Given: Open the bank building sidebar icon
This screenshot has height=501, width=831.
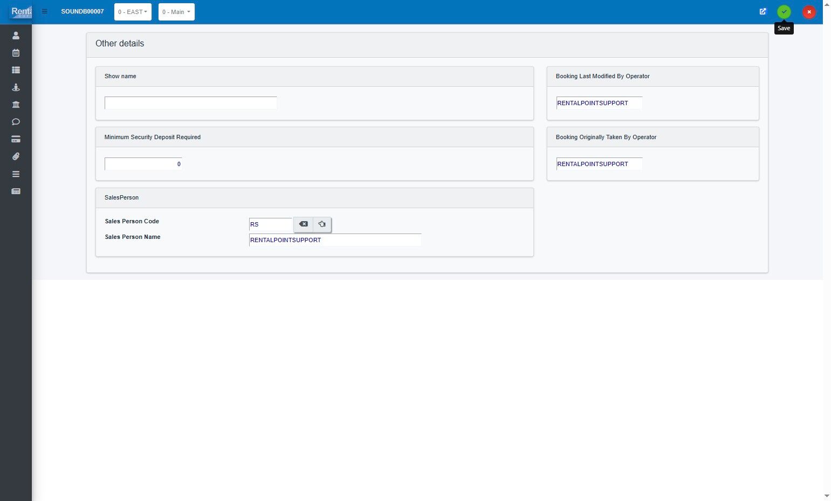Looking at the screenshot, I should (x=16, y=105).
